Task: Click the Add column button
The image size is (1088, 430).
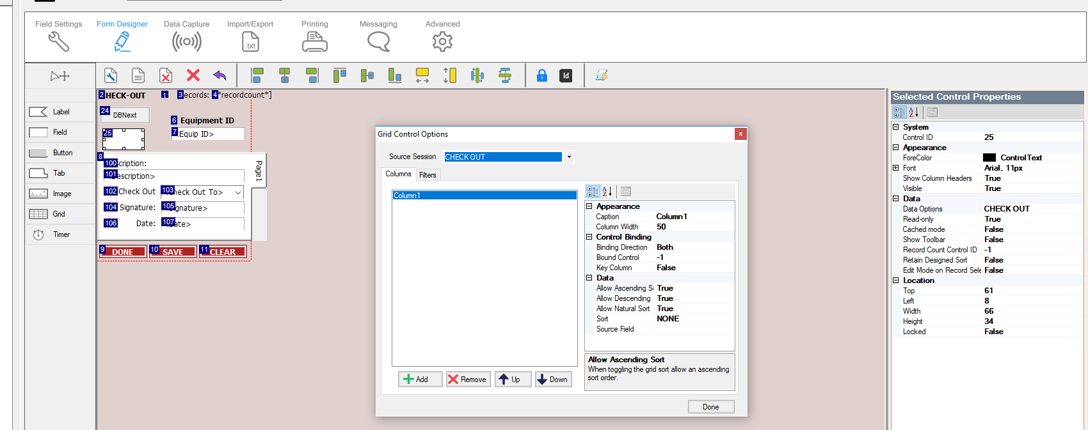Action: tap(420, 380)
